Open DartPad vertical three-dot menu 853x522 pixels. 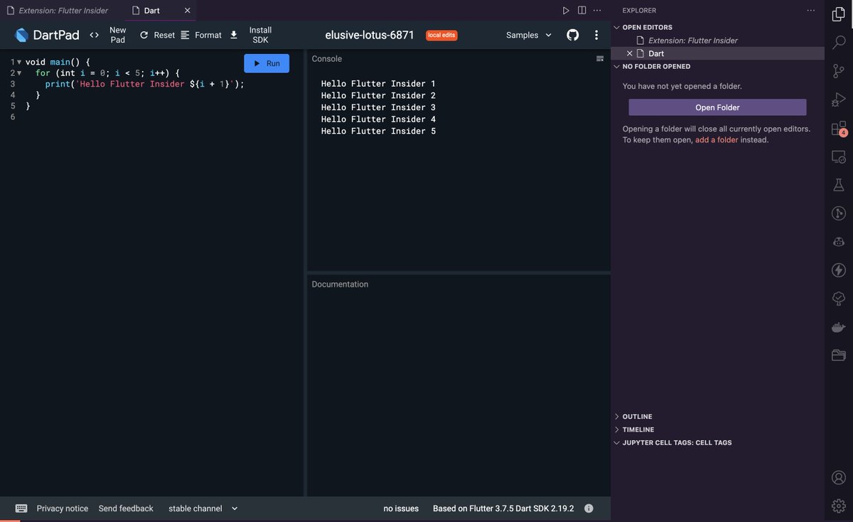(596, 35)
